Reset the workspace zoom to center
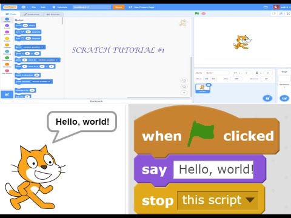Image resolution: width=291 pixels, height=218 pixels. click(184, 93)
